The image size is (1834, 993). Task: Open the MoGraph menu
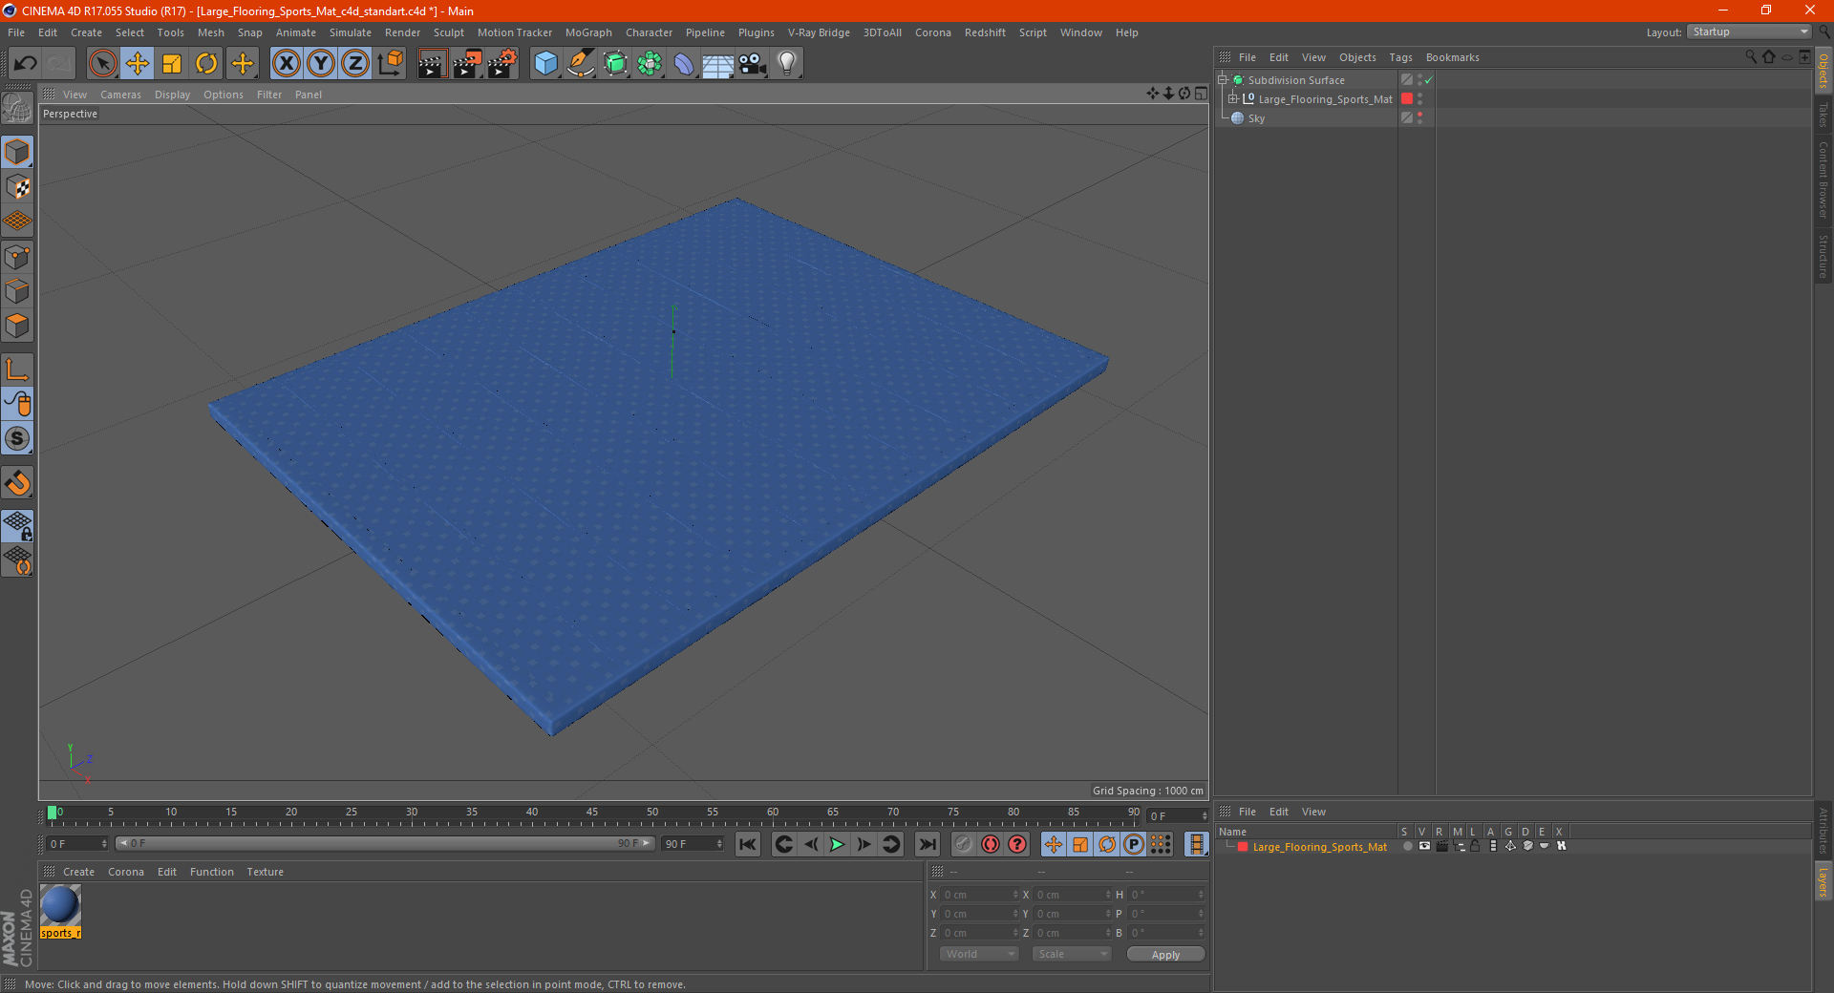[588, 32]
